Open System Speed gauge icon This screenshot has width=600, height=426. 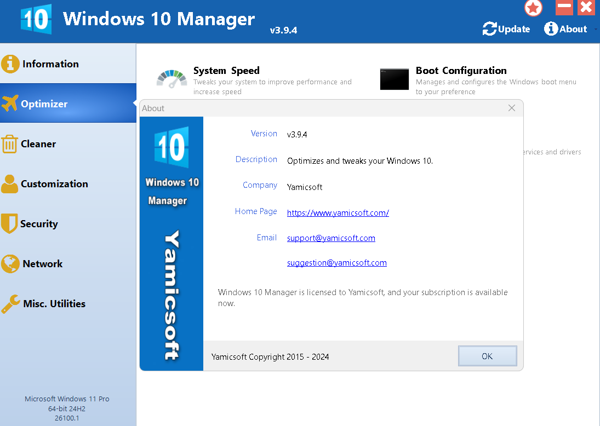pyautogui.click(x=172, y=79)
